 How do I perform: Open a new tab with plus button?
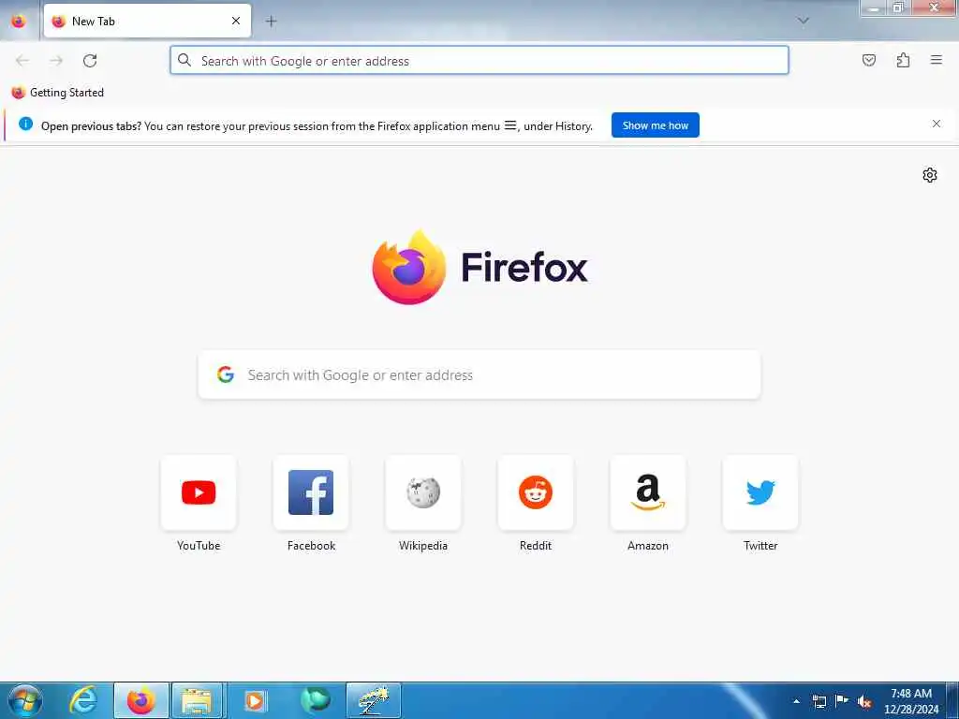pos(271,22)
